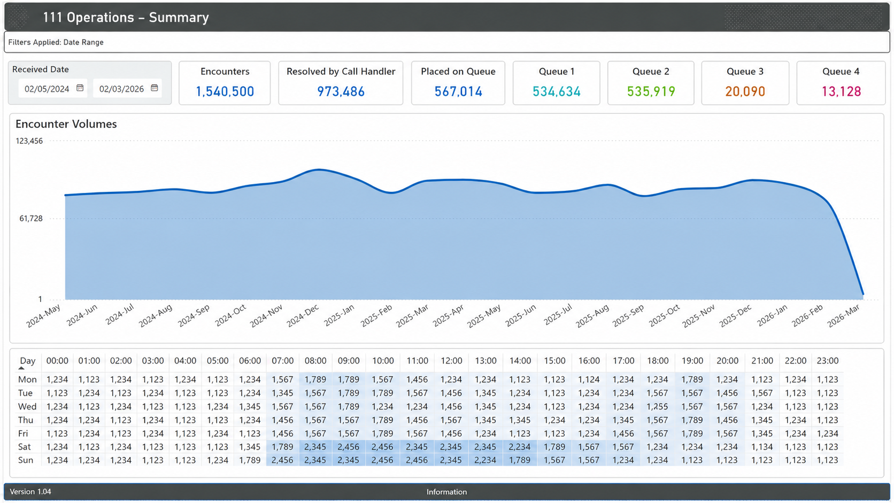Select the Placed on Queue card

(458, 83)
